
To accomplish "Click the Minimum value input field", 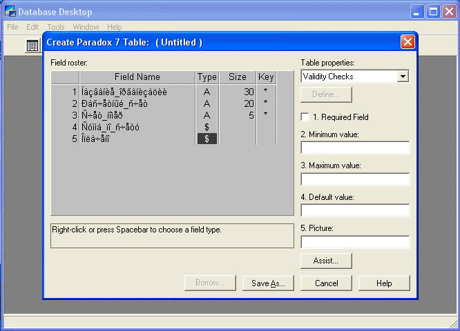I will (355, 148).
